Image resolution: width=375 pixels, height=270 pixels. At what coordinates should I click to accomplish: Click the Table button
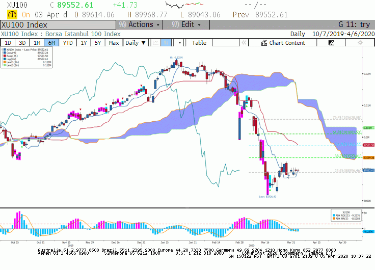tap(199, 43)
